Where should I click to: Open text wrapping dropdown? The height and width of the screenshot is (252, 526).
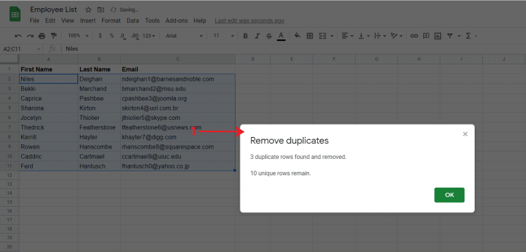380,36
